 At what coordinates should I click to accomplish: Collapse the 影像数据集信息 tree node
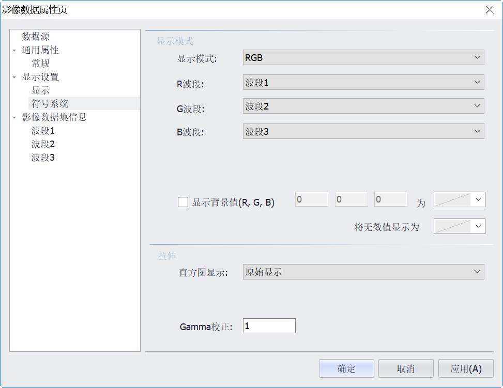tap(14, 118)
